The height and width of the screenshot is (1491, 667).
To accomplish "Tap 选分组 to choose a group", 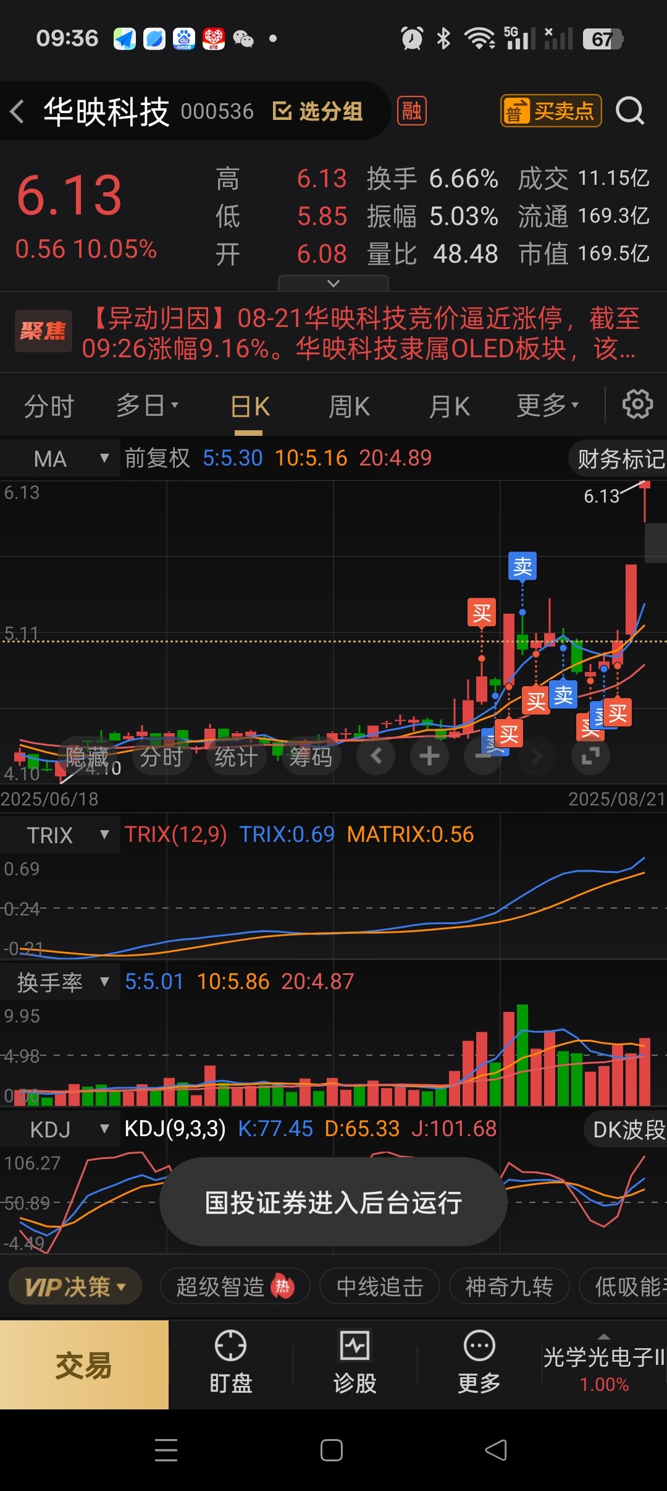I will [x=318, y=112].
